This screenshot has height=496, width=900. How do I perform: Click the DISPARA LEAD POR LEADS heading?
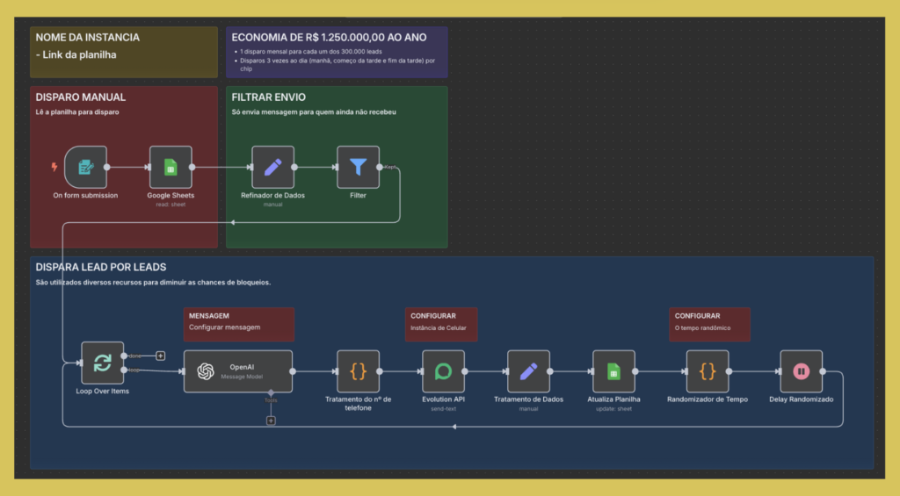point(101,267)
